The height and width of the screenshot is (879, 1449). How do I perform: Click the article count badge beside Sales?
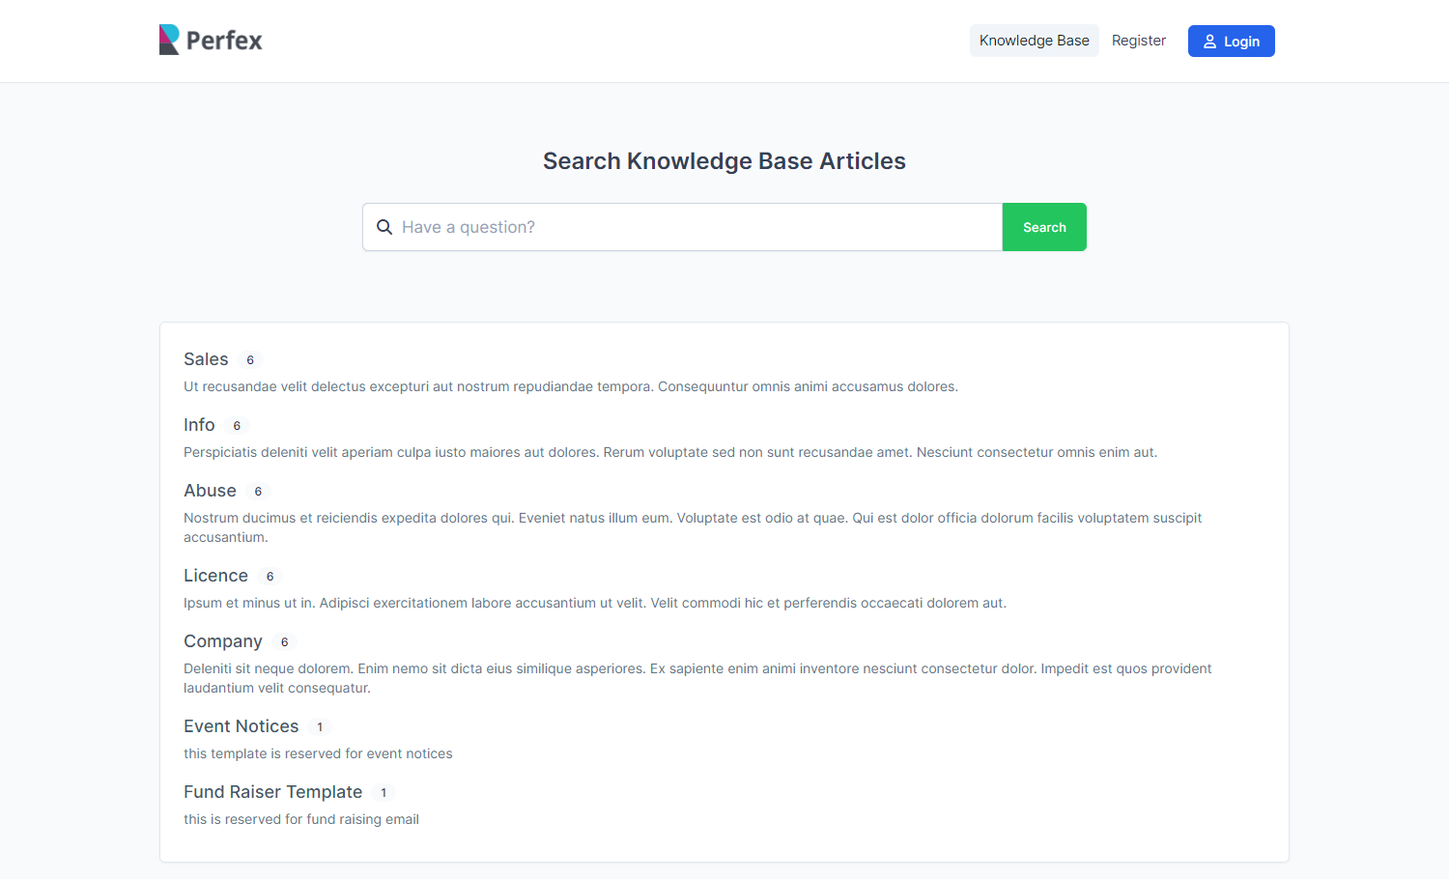tap(250, 360)
